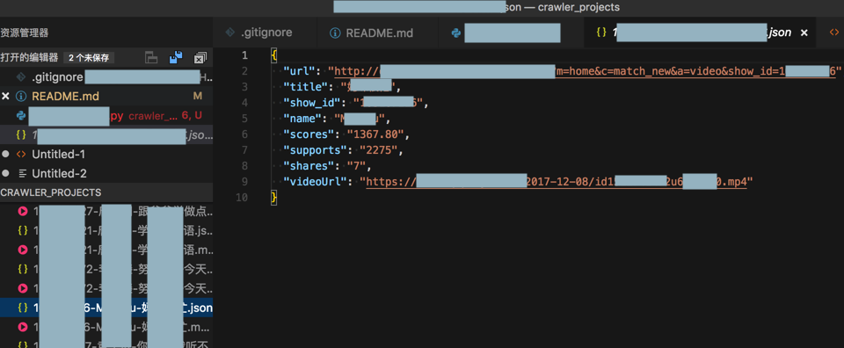Open the video file ending in 语.m.. in tree

pyautogui.click(x=106, y=250)
